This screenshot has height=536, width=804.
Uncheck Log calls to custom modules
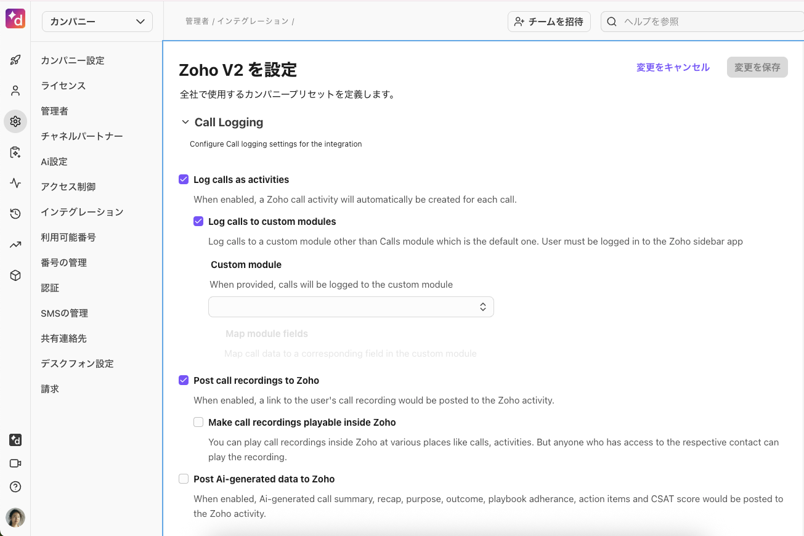tap(198, 222)
